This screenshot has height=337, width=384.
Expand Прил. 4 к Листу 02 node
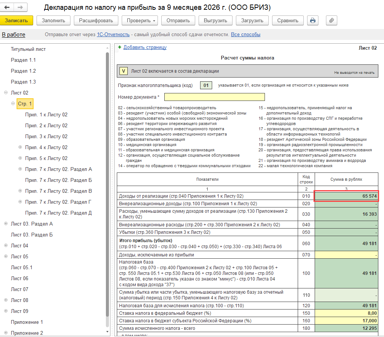(x=20, y=147)
